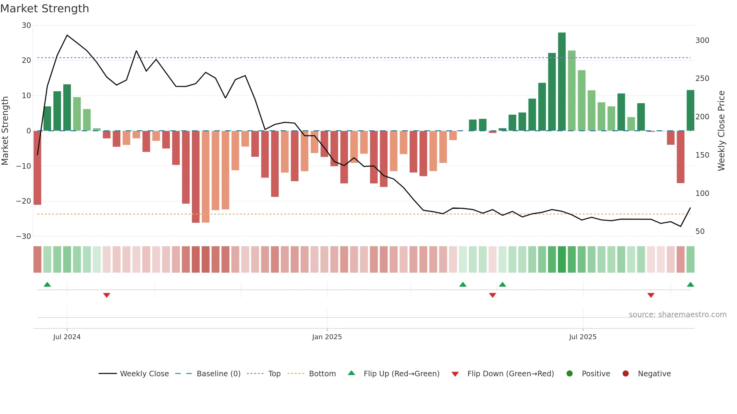Click the rotated 'Market Strength' left axis title

point(5,131)
